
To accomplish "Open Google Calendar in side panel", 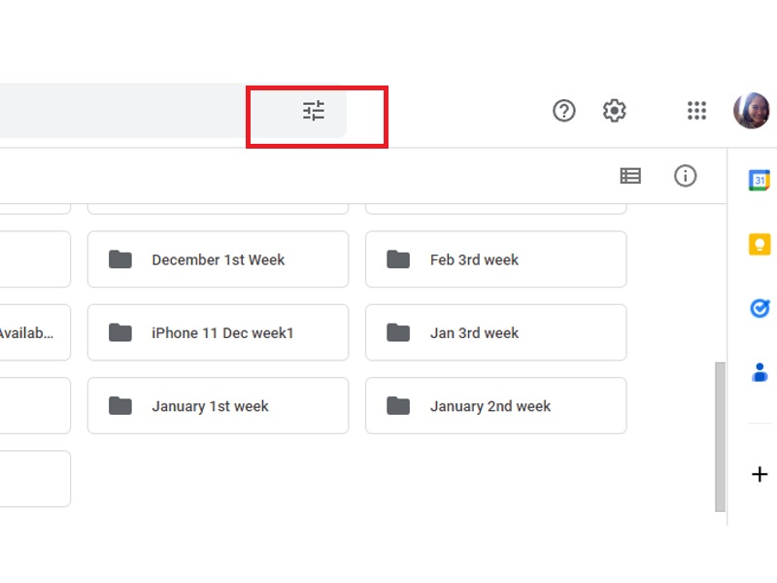I will [760, 180].
